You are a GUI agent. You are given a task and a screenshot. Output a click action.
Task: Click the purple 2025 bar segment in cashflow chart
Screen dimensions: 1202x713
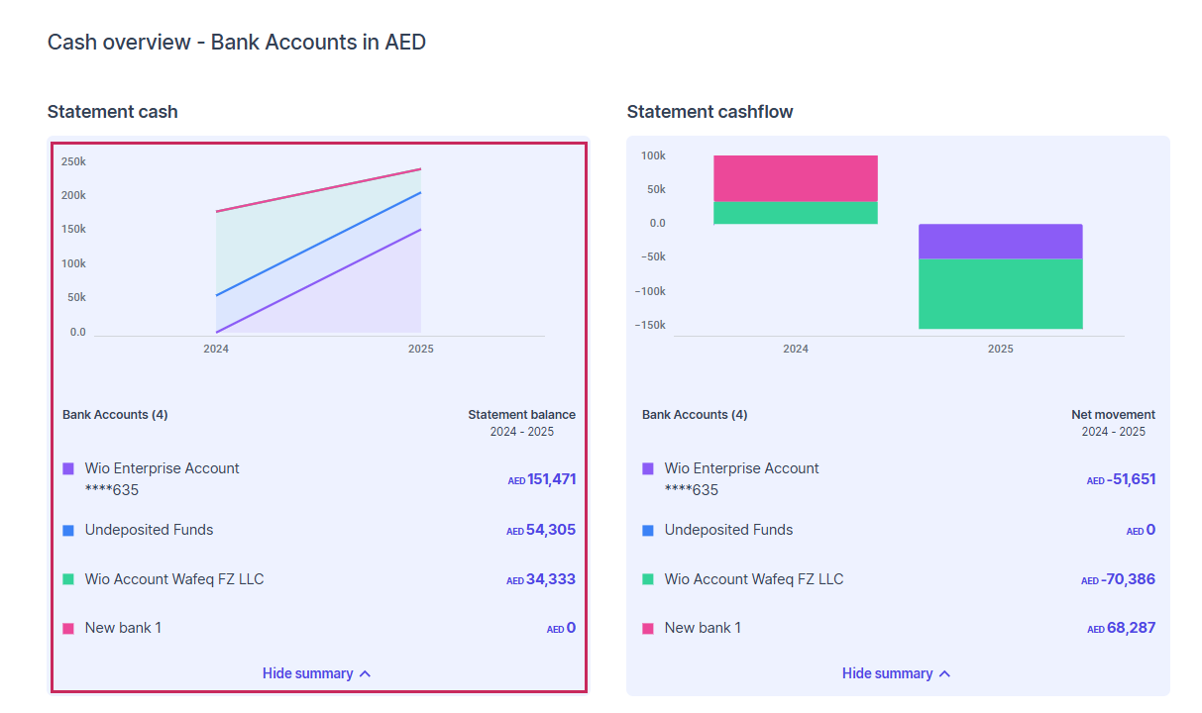pos(1000,241)
